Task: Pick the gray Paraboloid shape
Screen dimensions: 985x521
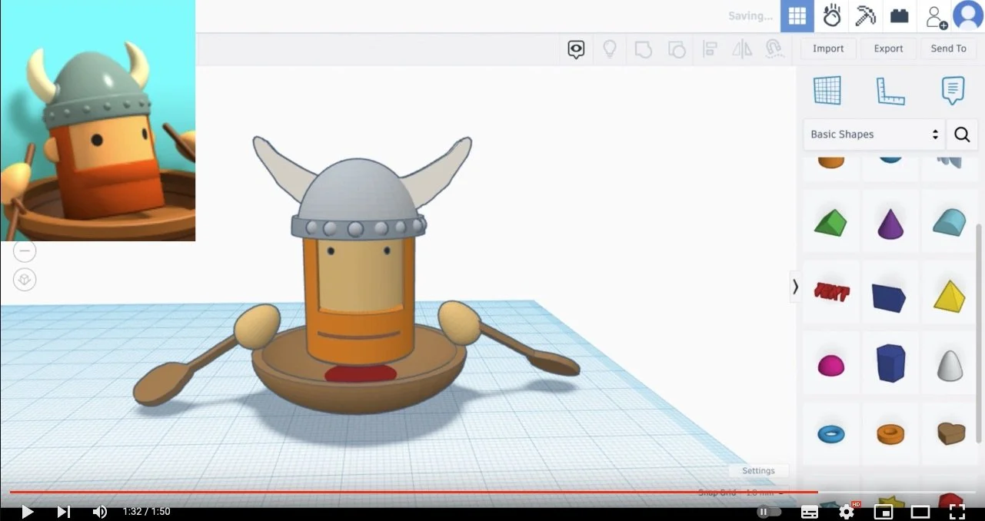Action: click(950, 365)
